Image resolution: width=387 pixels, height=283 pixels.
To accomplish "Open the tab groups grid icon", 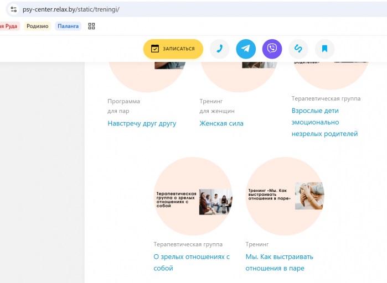I will click(91, 26).
